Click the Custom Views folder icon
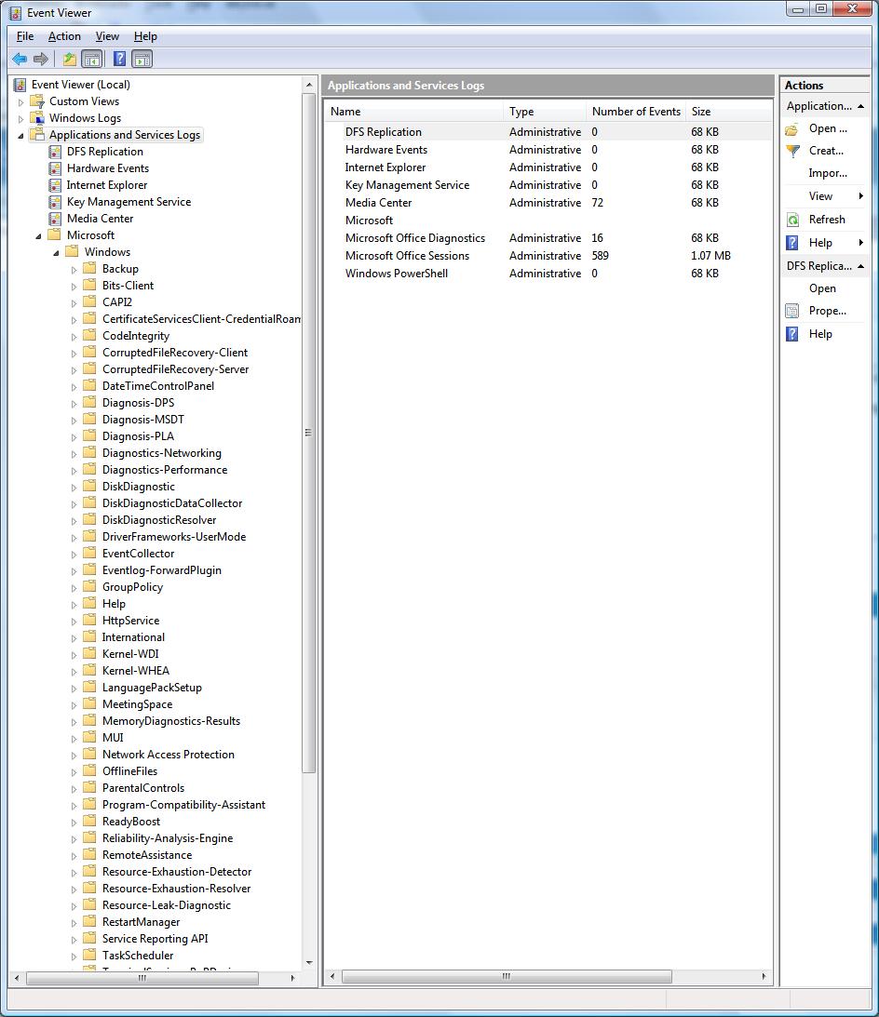Viewport: 879px width, 1017px height. coord(38,101)
